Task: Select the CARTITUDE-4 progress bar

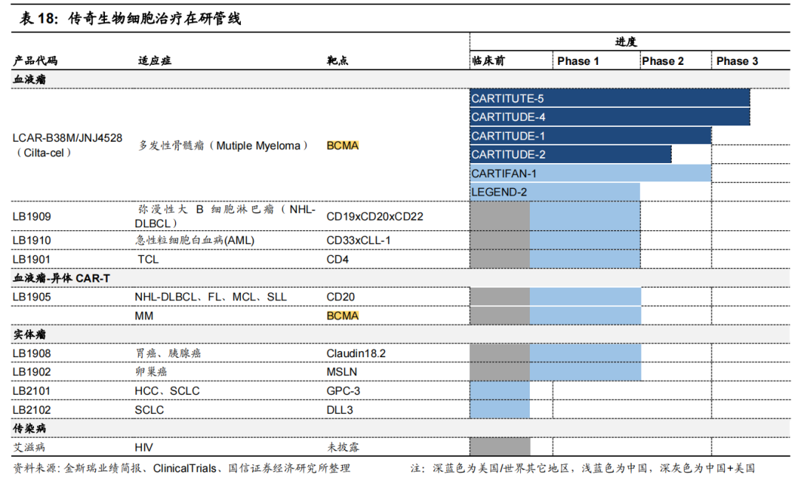Action: (610, 117)
